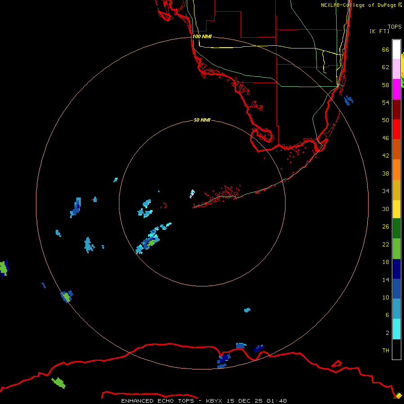The width and height of the screenshot is (404, 404).
Task: Click the "TH" threshold legend label
Action: click(386, 351)
